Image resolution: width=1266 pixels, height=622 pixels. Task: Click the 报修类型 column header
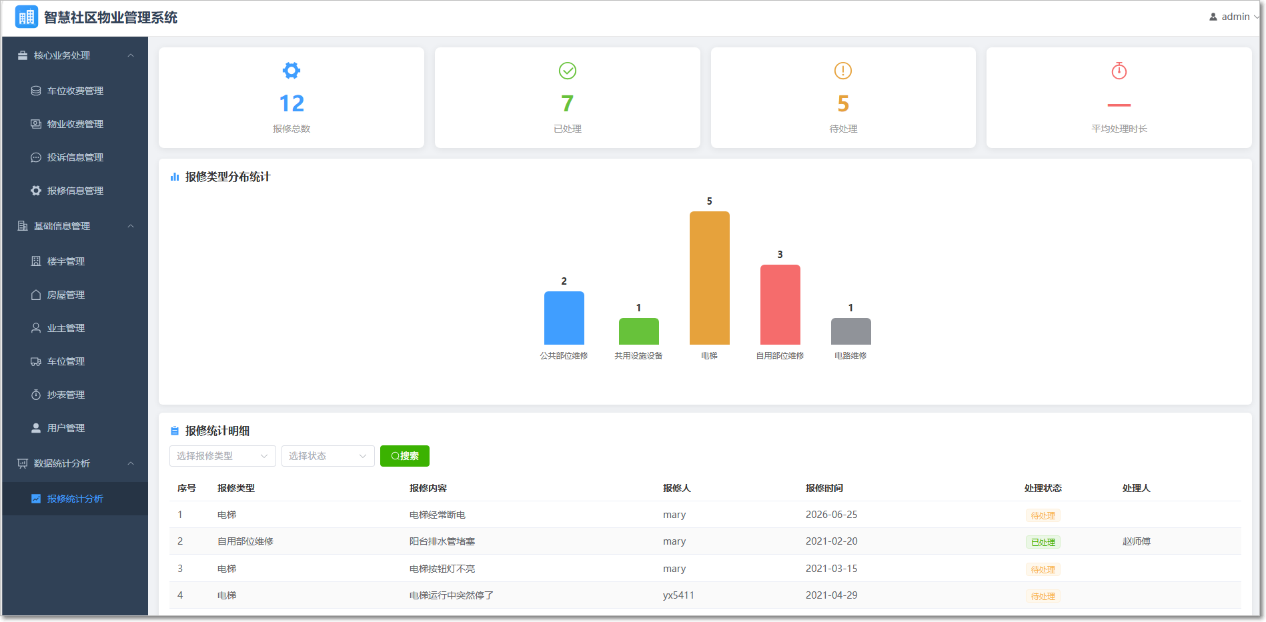236,488
